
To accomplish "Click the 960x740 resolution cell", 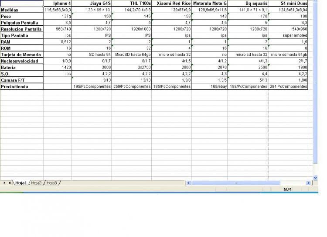I will [x=58, y=29].
